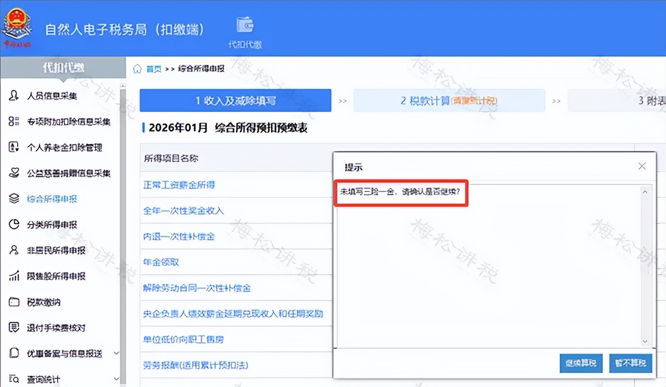The image size is (666, 387).
Task: Click the home icon beside 首页 breadcrumb
Action: click(137, 68)
